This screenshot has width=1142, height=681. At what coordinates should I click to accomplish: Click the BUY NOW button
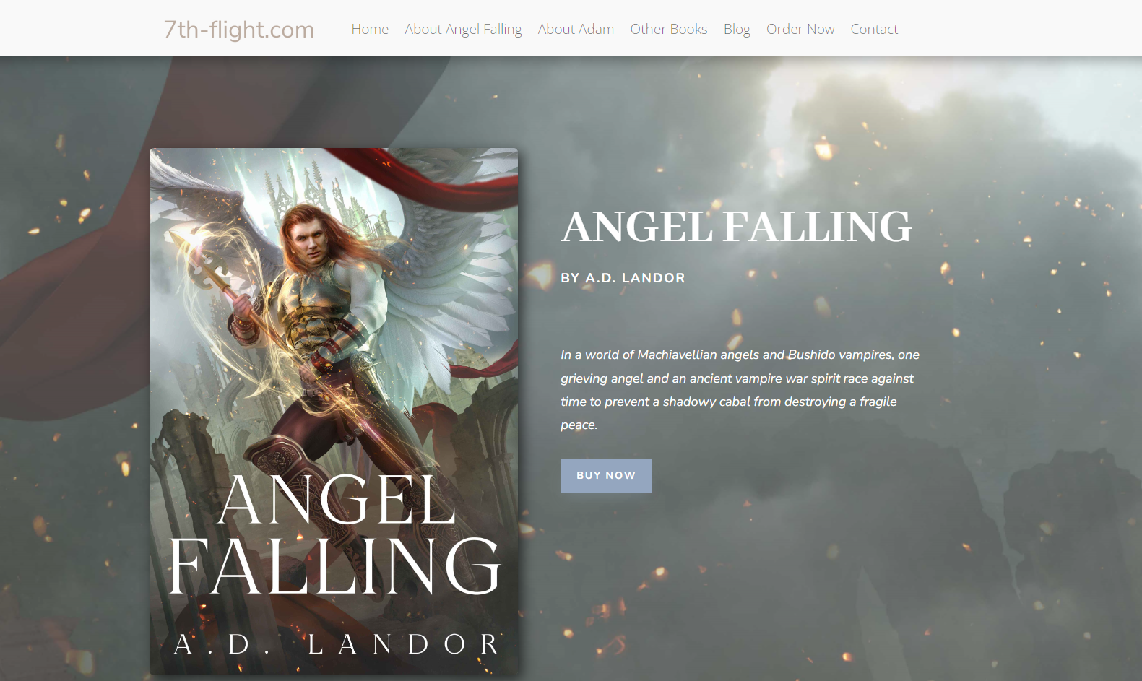(606, 476)
